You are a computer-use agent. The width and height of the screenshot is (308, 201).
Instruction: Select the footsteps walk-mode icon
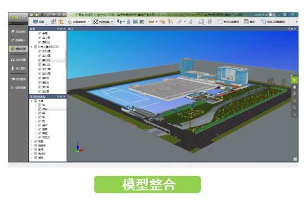pyautogui.click(x=119, y=21)
